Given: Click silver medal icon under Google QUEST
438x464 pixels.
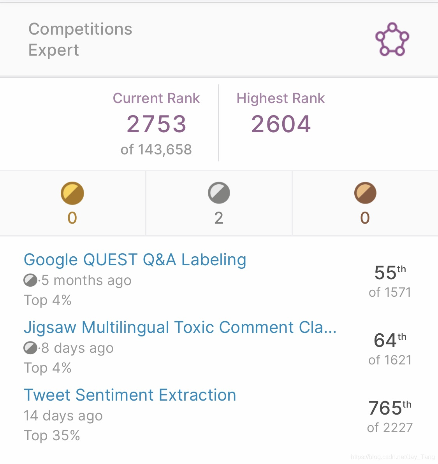Looking at the screenshot, I should tap(30, 280).
